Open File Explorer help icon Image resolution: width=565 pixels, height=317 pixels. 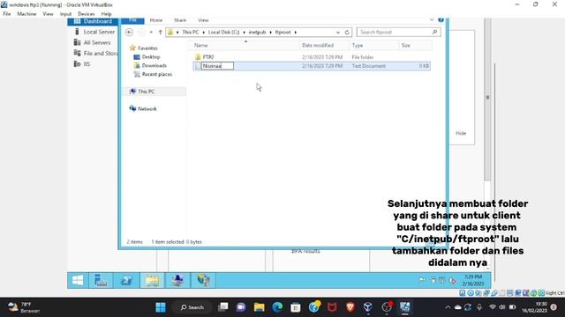click(441, 20)
